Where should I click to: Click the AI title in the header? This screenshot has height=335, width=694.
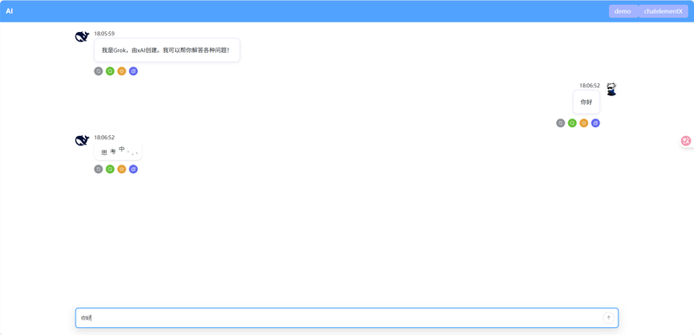(x=10, y=11)
